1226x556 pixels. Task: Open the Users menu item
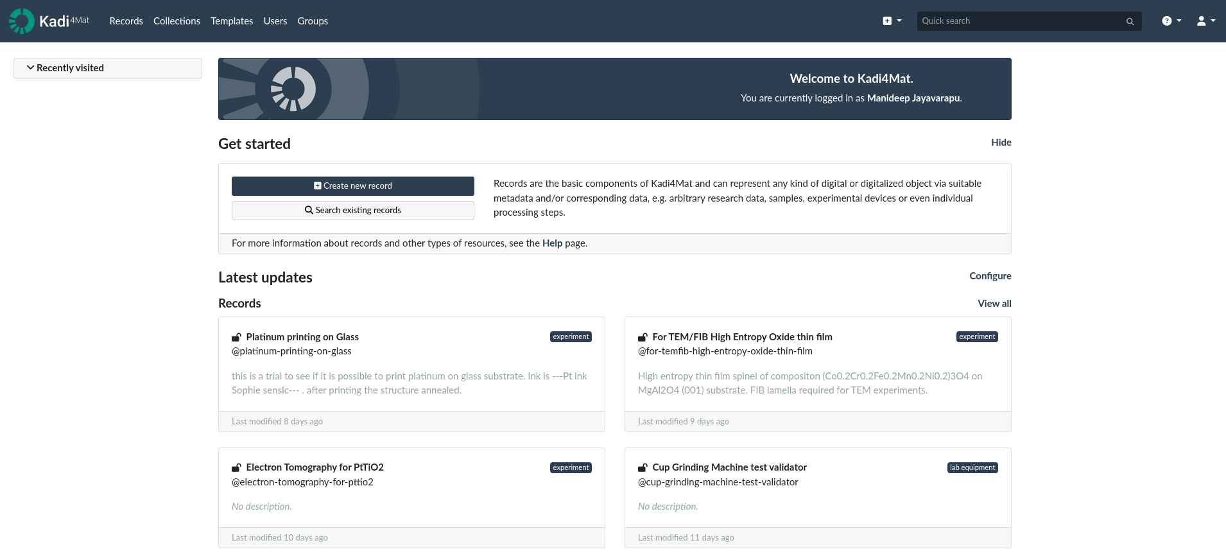[275, 21]
